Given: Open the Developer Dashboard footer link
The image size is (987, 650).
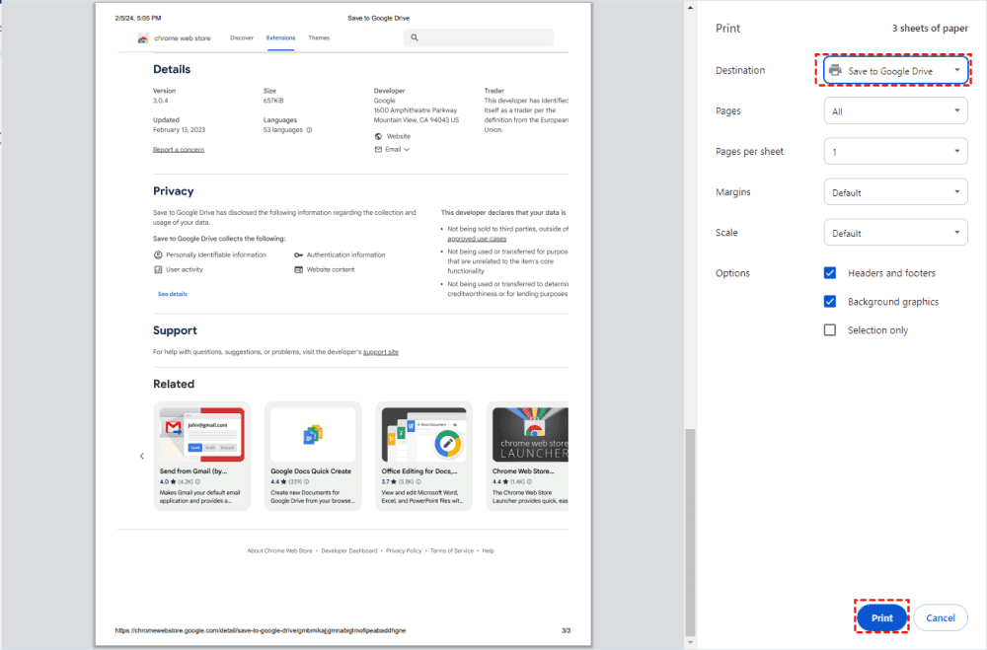Looking at the screenshot, I should coord(349,551).
